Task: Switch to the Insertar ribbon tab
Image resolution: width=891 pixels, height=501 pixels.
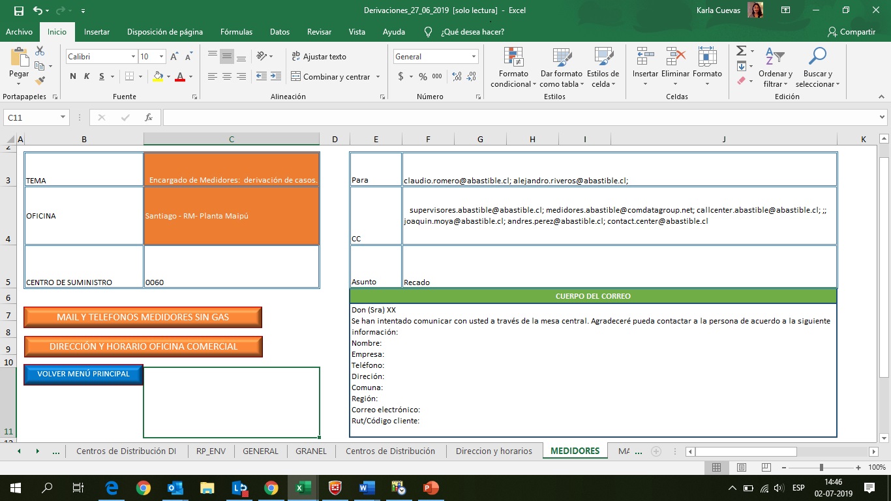Action: pos(97,31)
